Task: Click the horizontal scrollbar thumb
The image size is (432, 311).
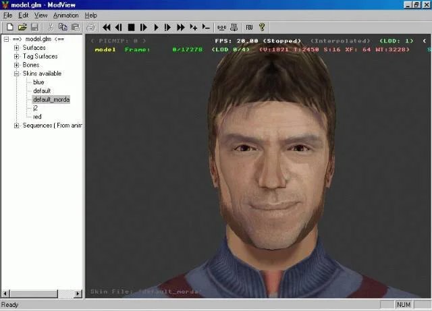Action: pos(34,293)
